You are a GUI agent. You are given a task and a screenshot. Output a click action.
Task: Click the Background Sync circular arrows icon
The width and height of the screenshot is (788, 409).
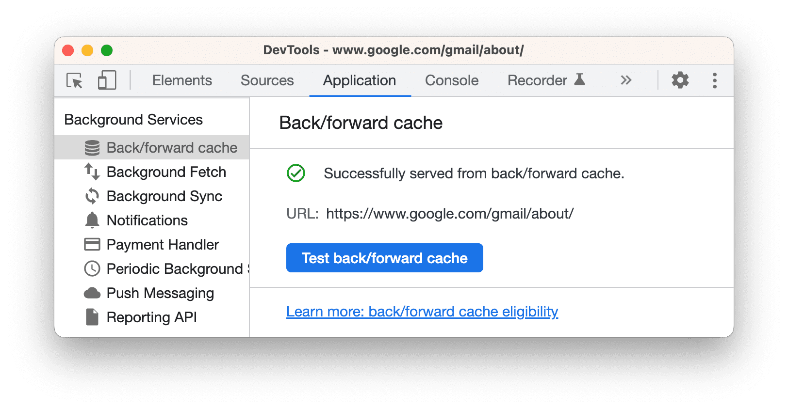tap(92, 196)
